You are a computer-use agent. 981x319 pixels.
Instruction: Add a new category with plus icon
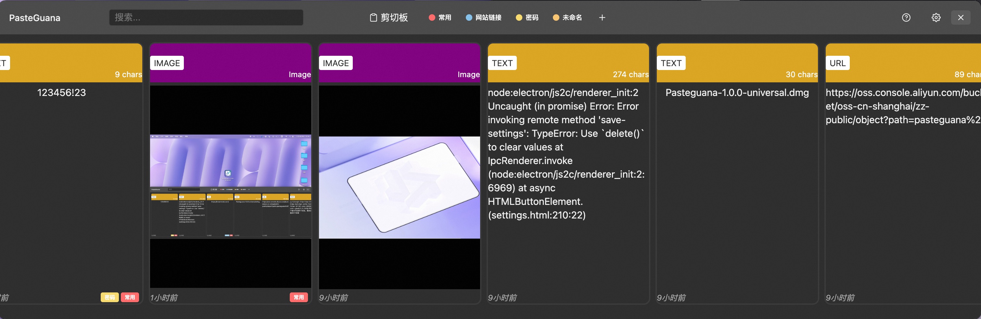point(602,18)
